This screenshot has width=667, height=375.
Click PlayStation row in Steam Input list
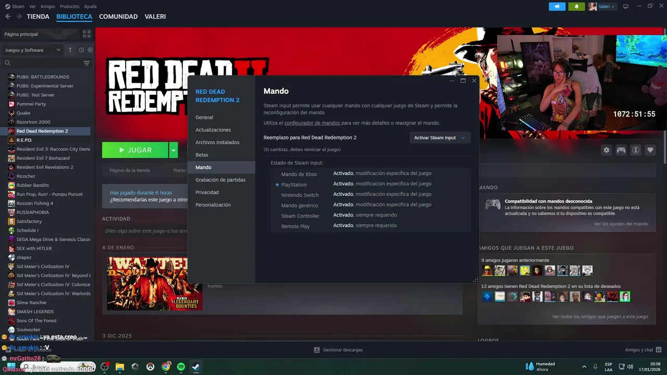tap(370, 184)
